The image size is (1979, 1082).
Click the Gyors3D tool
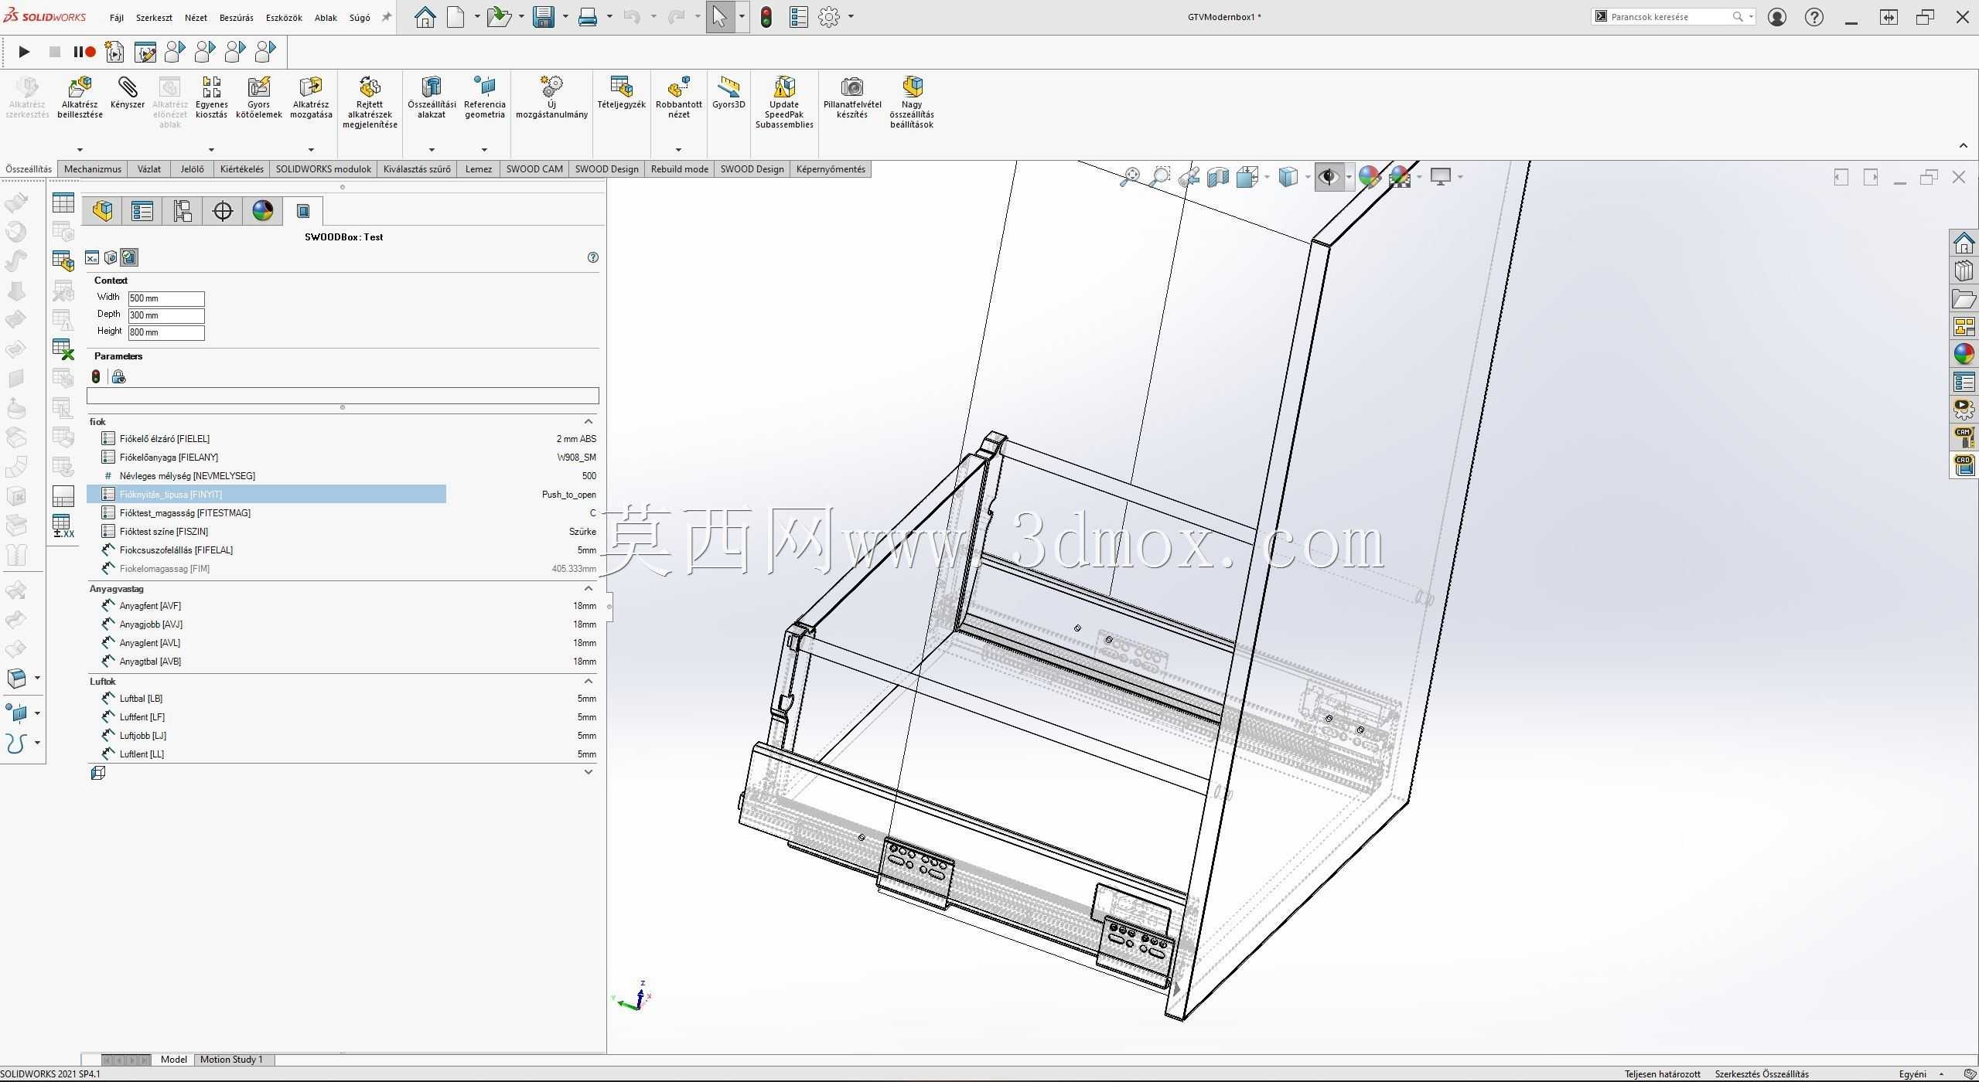pos(728,94)
